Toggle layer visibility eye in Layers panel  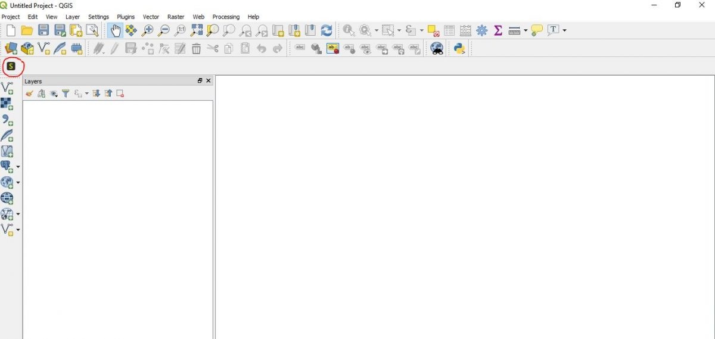[54, 94]
